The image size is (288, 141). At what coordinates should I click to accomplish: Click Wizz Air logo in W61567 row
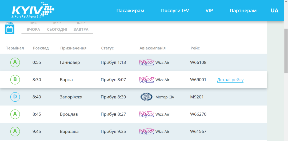click(146, 131)
